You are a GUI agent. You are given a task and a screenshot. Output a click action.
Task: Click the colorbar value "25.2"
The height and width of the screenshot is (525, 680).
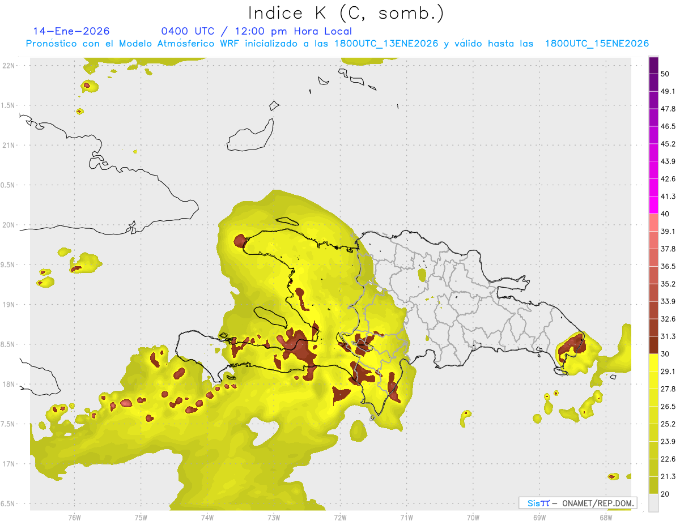[x=668, y=424]
